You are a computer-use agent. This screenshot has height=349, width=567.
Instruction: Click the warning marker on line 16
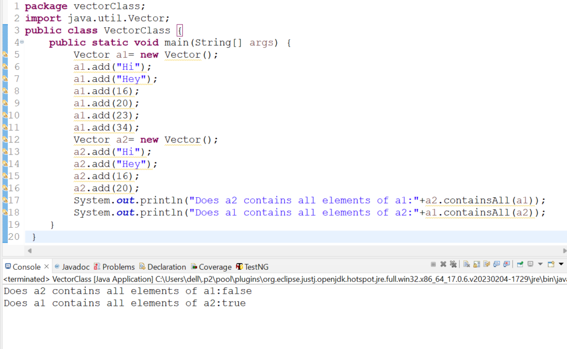tap(5, 188)
